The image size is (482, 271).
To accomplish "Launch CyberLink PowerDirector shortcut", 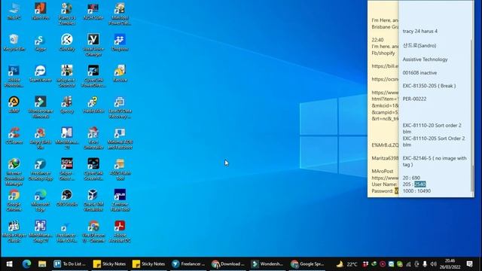I will 93,76.
